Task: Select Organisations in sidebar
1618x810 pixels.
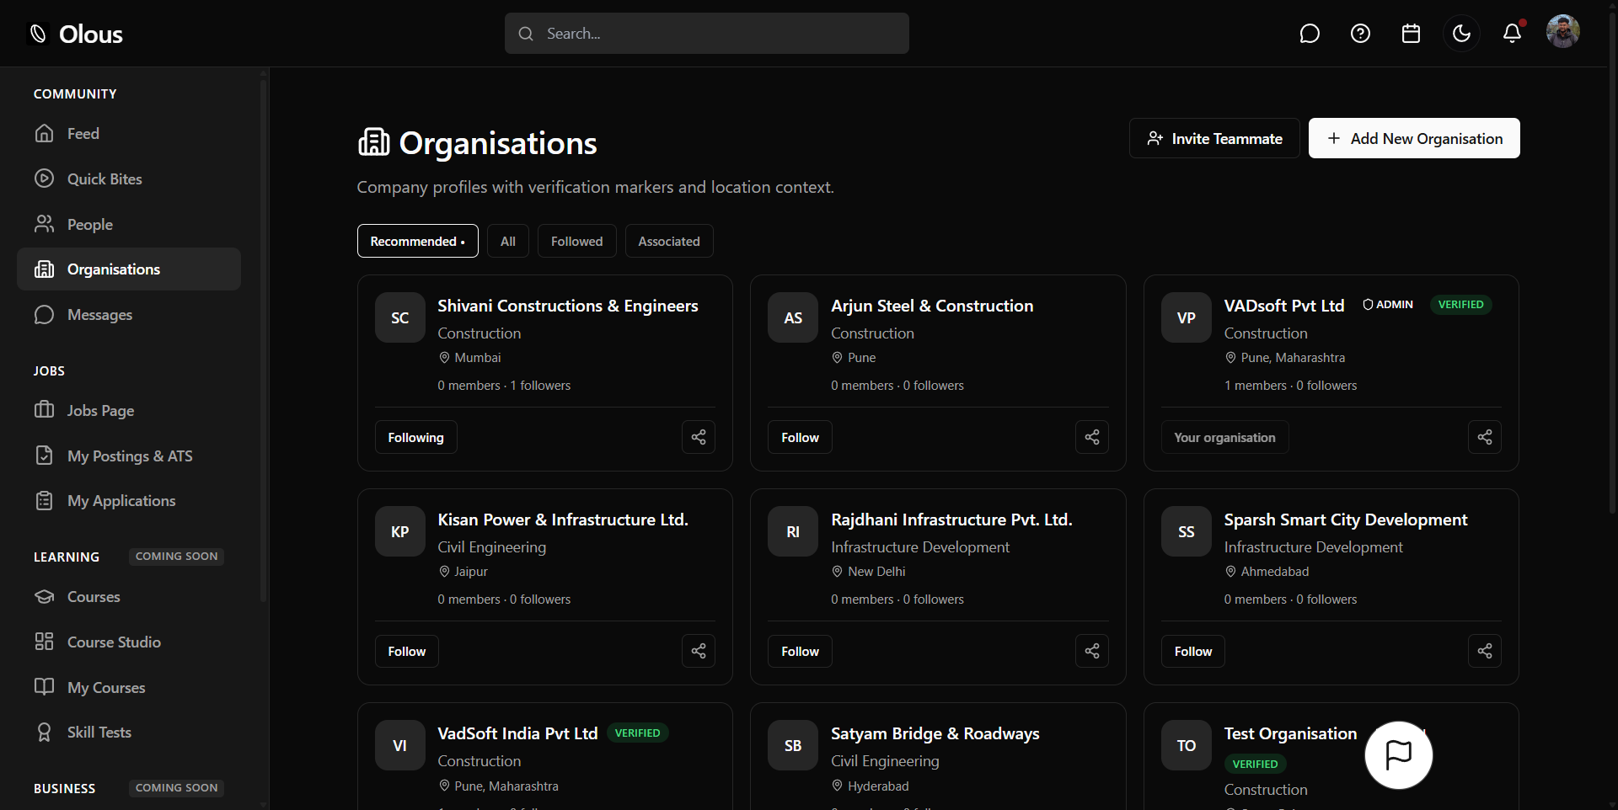Action: [x=129, y=269]
